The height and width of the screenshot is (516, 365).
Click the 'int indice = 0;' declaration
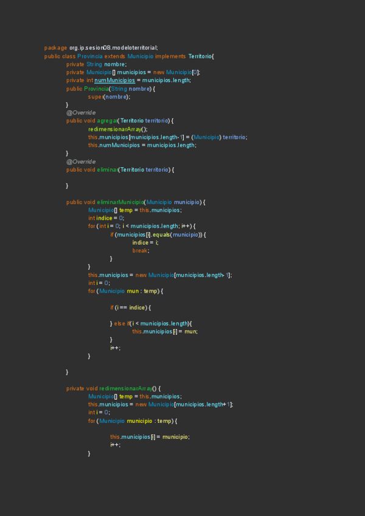pyautogui.click(x=106, y=218)
